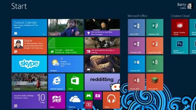This screenshot has width=196, height=110.
Task: Launch Publisher 2013 tile
Action: pos(155,28)
